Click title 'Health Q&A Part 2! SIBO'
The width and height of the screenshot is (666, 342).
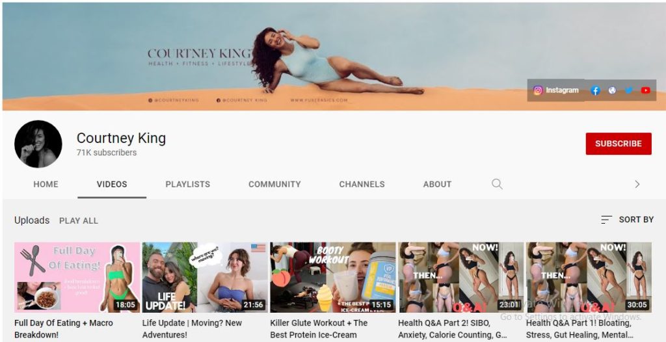click(453, 329)
